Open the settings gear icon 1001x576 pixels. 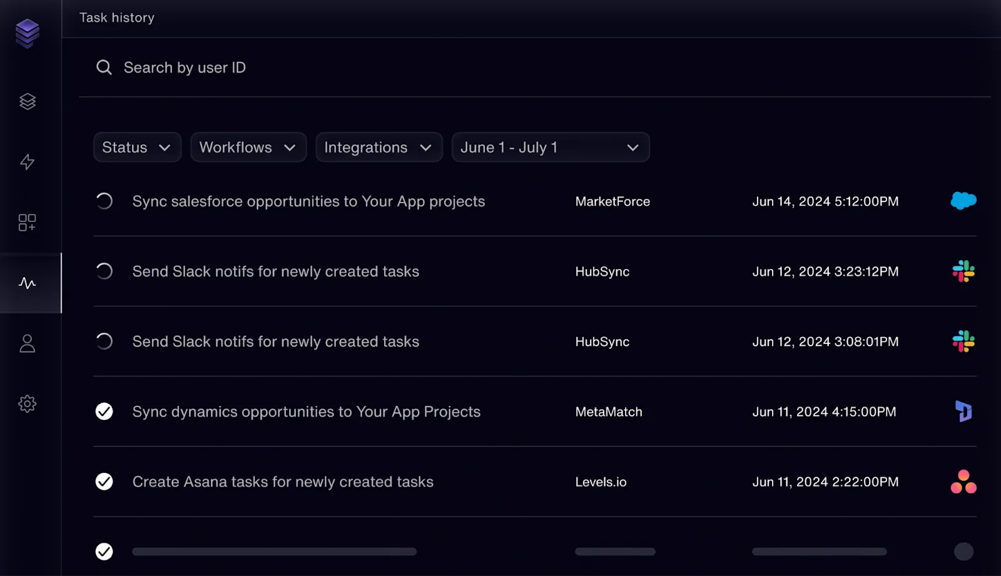(x=27, y=403)
